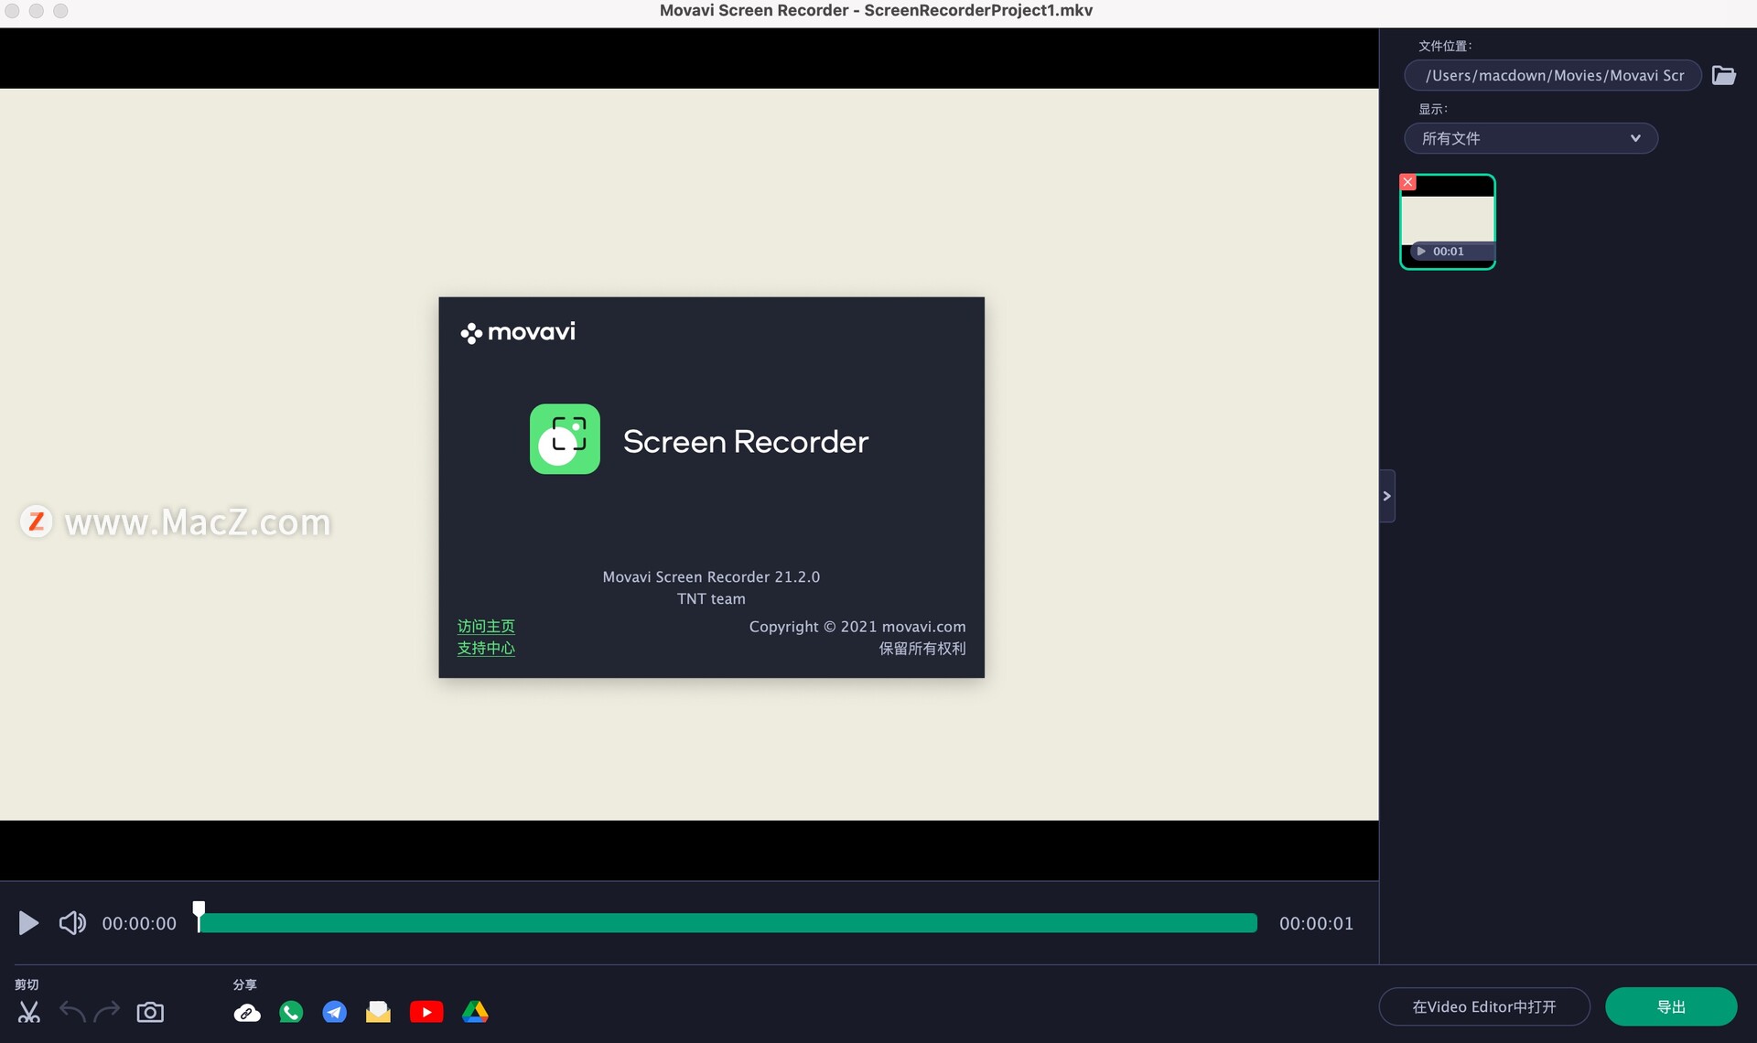Click the 在Video Editor中打开 button
The width and height of the screenshot is (1757, 1043).
point(1484,1006)
